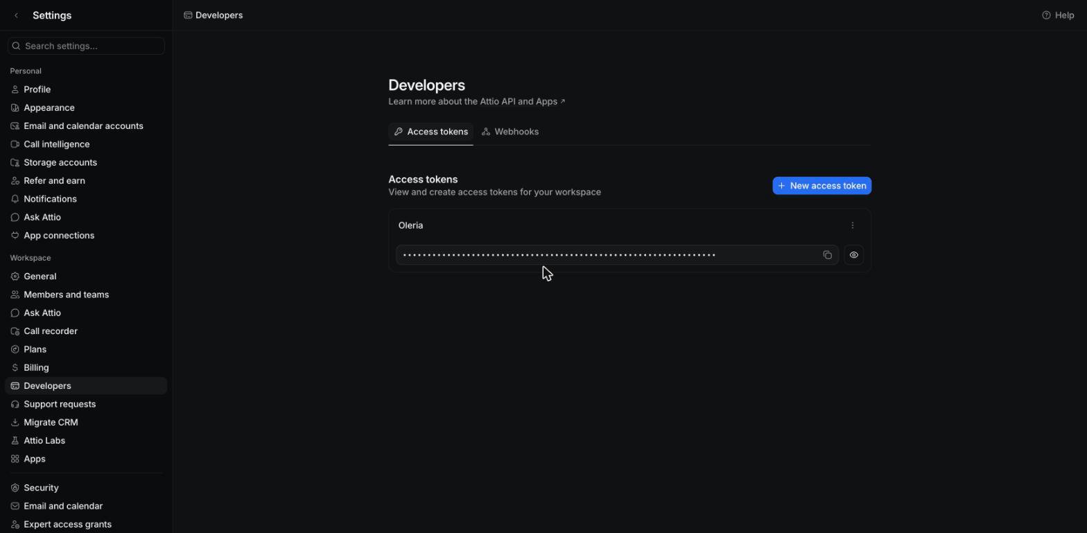
Task: Select Call intelligence in sidebar
Action: 86,144
